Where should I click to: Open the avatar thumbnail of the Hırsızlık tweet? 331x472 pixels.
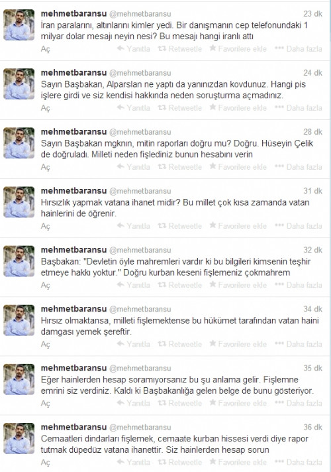(19, 202)
